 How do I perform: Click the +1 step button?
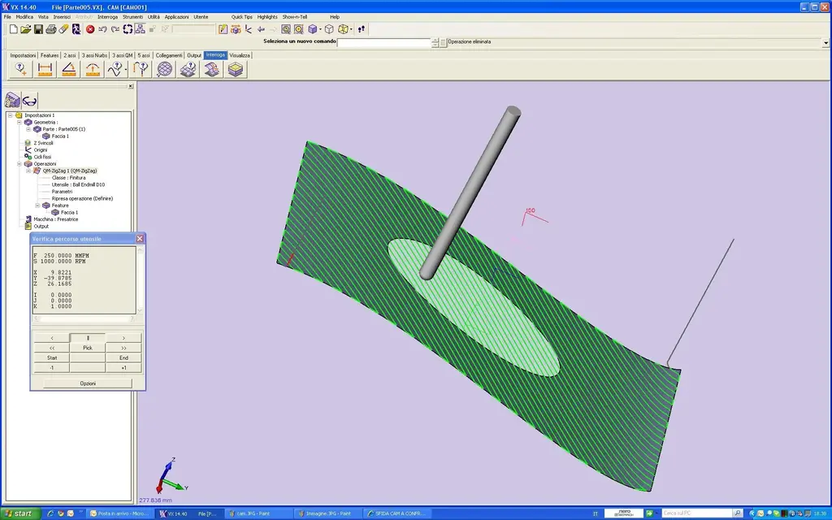click(x=123, y=368)
